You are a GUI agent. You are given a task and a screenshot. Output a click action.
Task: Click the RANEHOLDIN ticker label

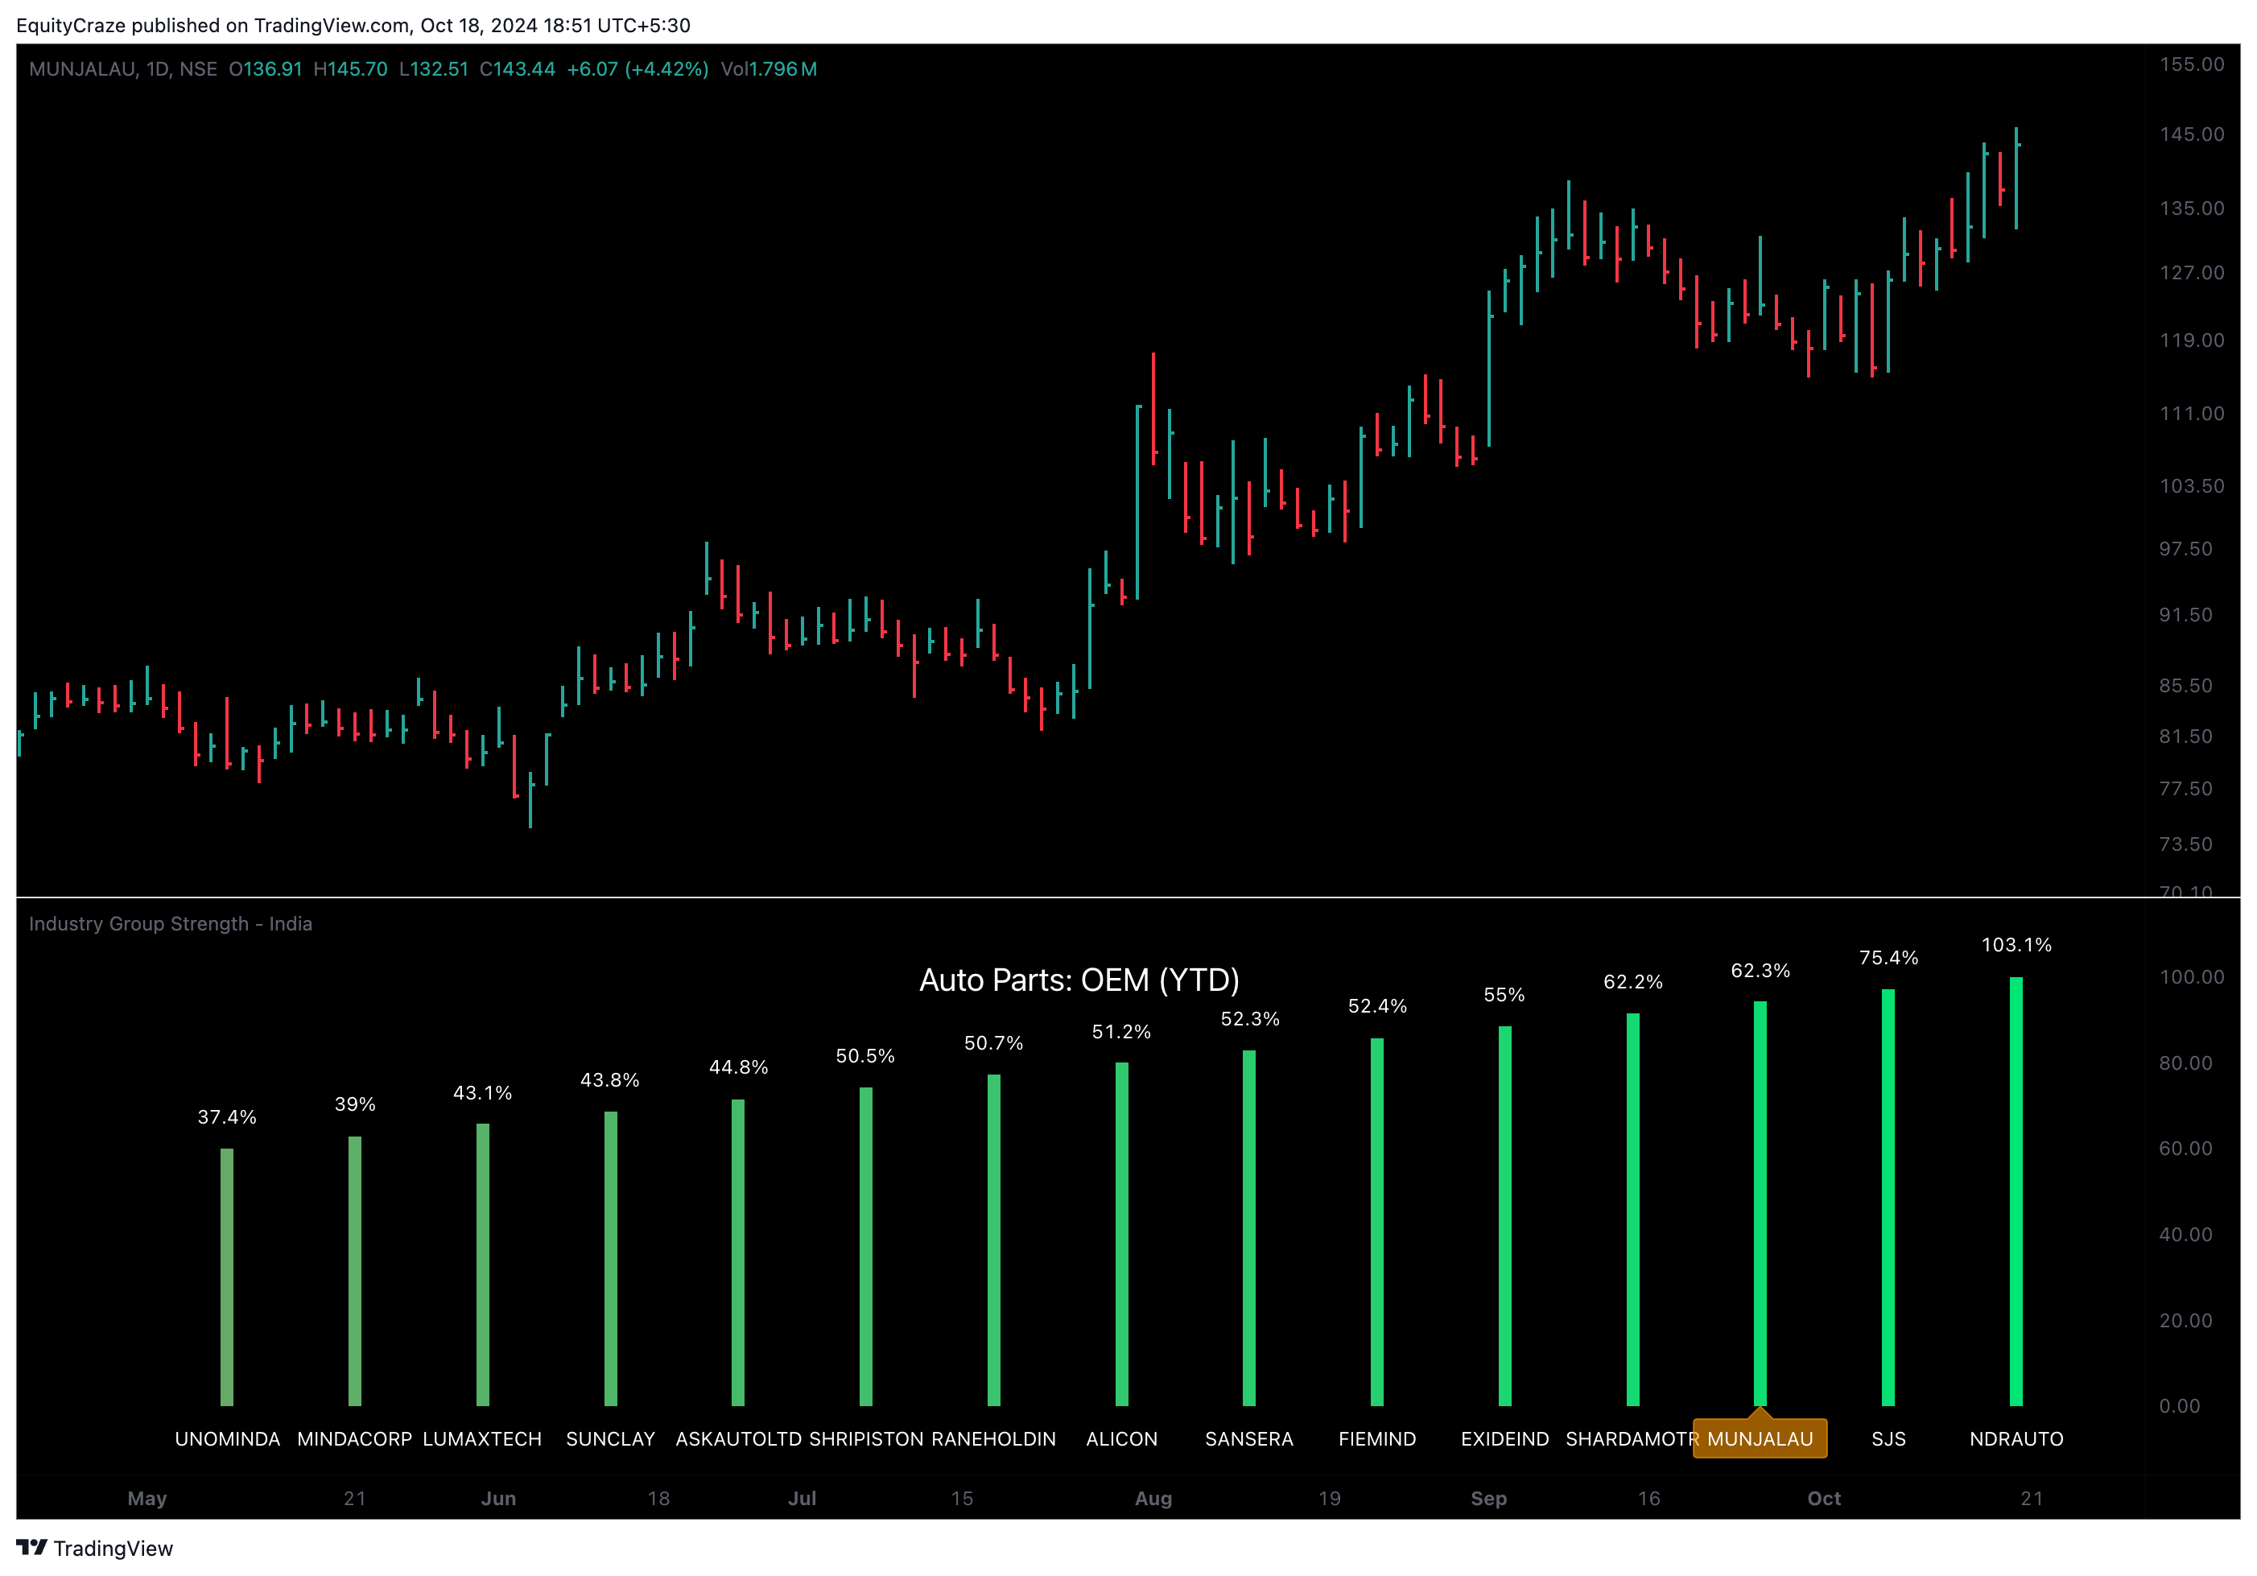click(x=994, y=1439)
